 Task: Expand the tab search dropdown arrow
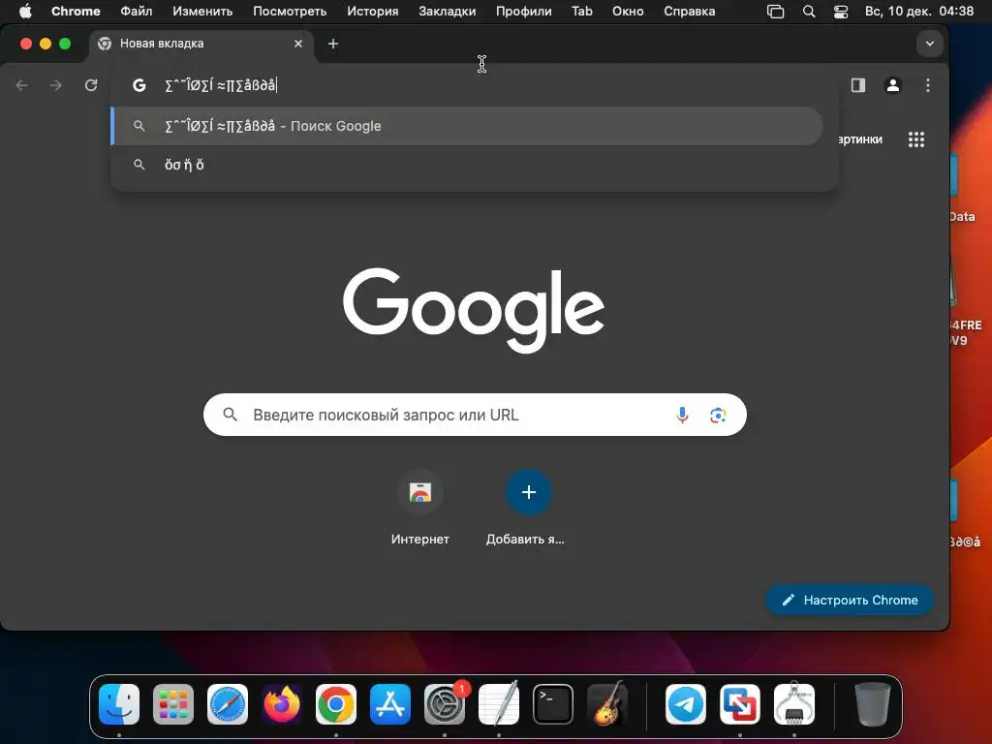(x=929, y=44)
